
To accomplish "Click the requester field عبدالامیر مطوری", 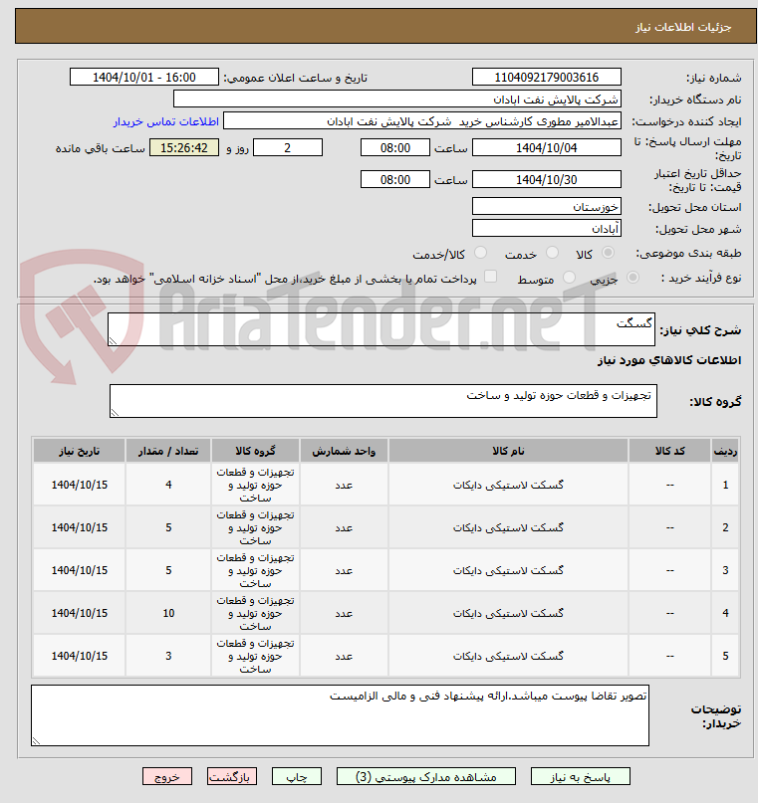I will [422, 121].
